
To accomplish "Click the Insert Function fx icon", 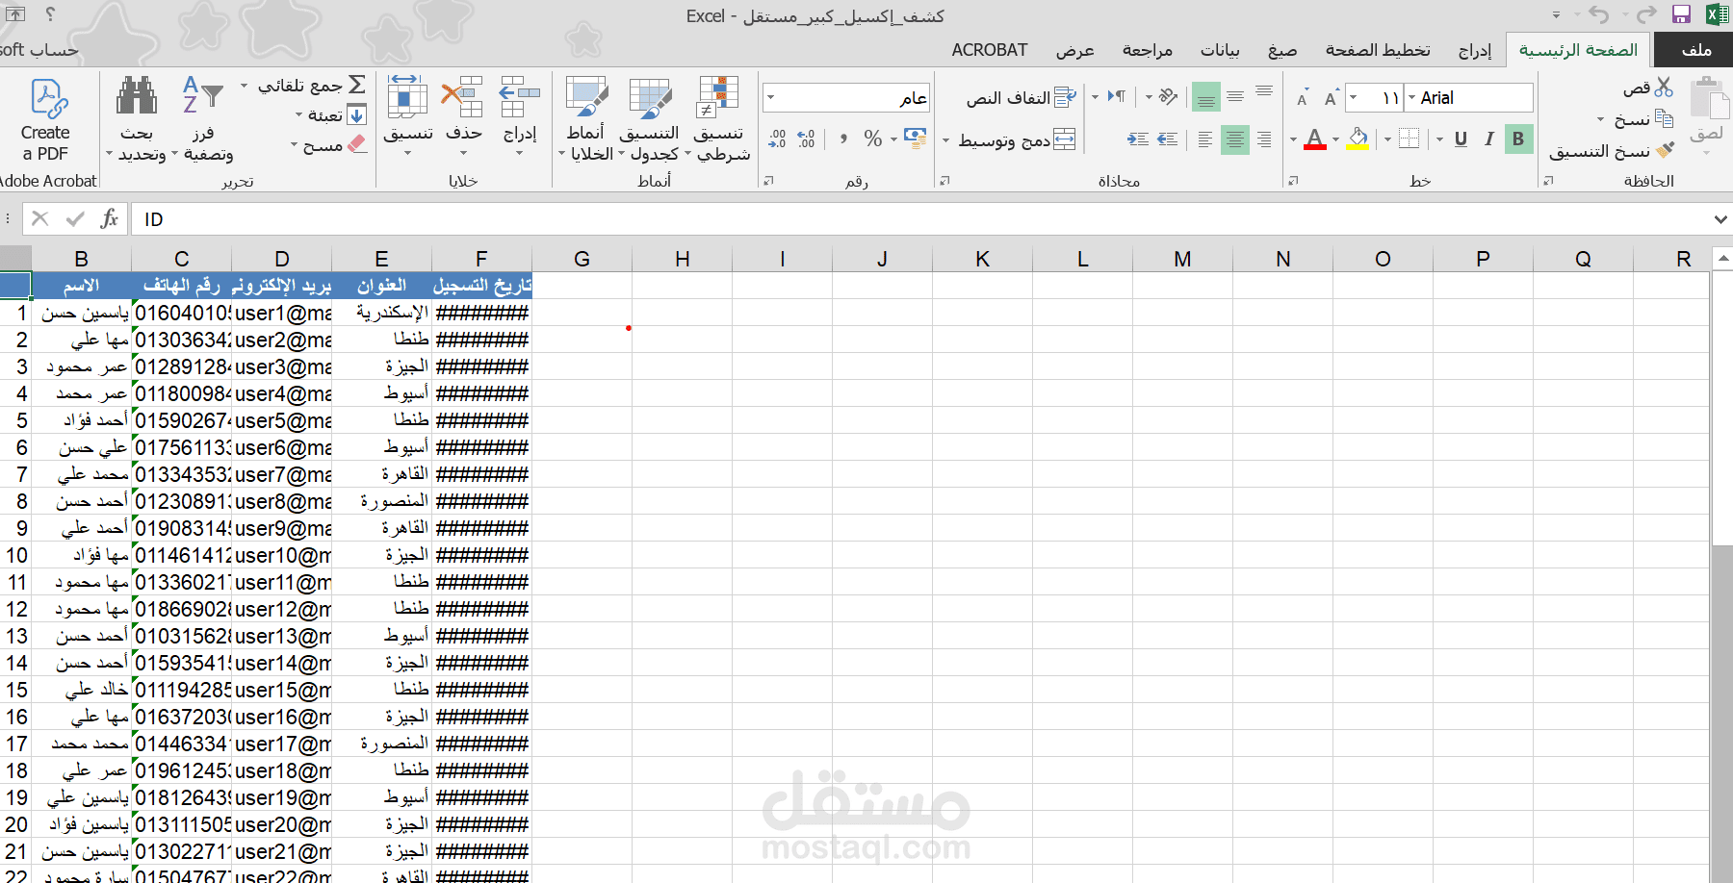I will [x=110, y=219].
